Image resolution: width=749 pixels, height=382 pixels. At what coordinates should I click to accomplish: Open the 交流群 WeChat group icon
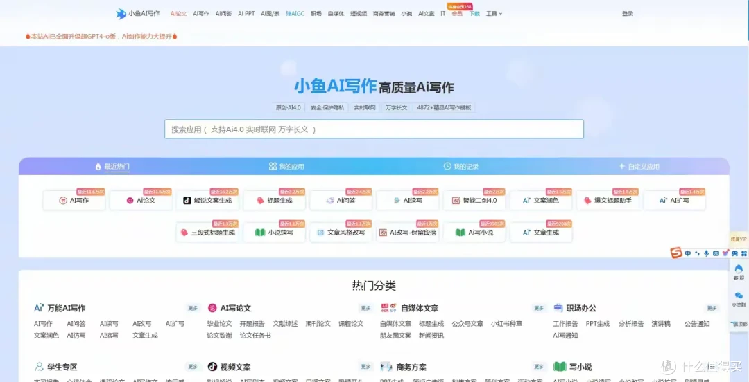739,299
